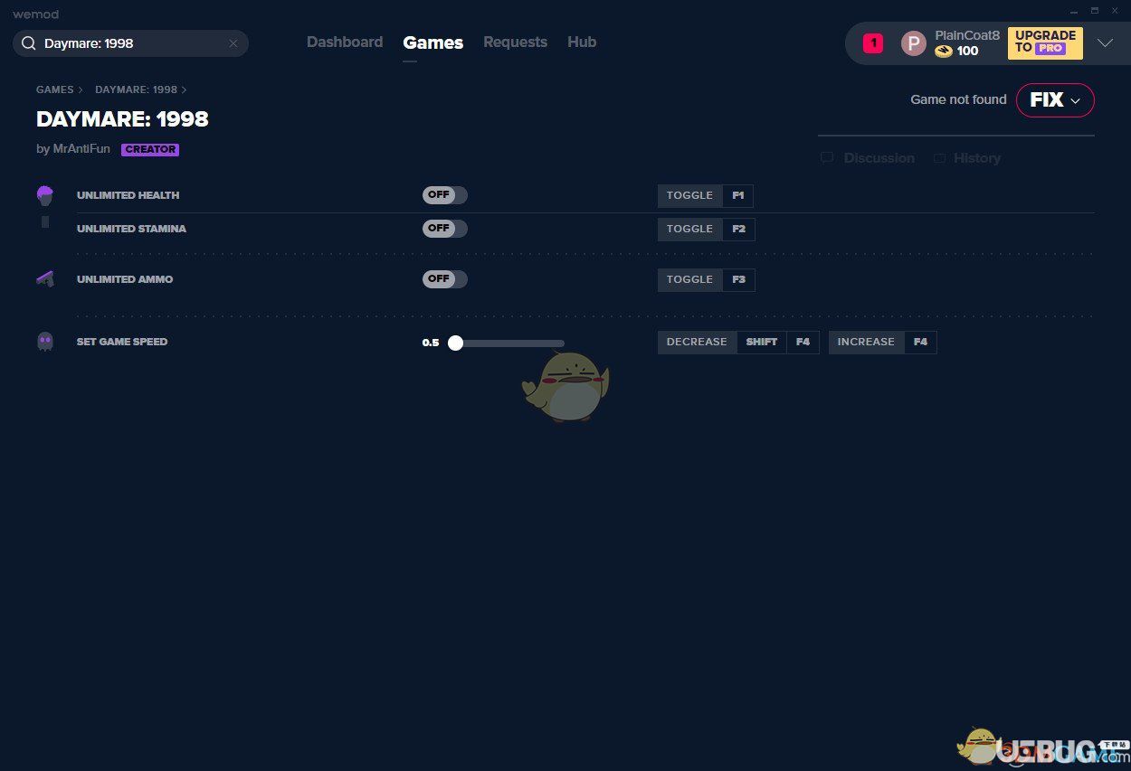Screen dimensions: 1131x771
Task: Click the CREATOR badge
Action: [150, 149]
